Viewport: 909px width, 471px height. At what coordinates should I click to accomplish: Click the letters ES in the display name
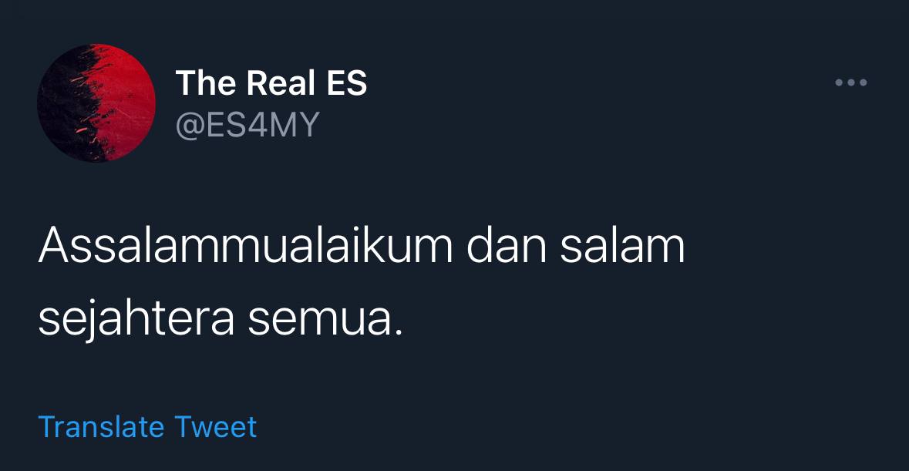point(347,82)
